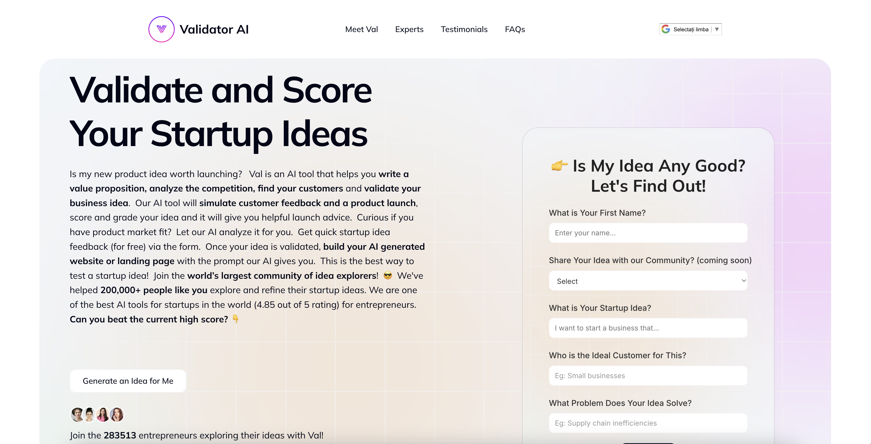This screenshot has height=444, width=871.
Task: Click the Validator AI logo icon
Action: (162, 29)
